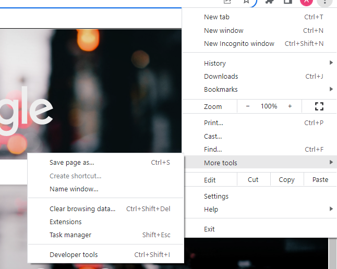Enter fullscreen using the Zoom row icon
This screenshot has width=337, height=269.
point(319,106)
